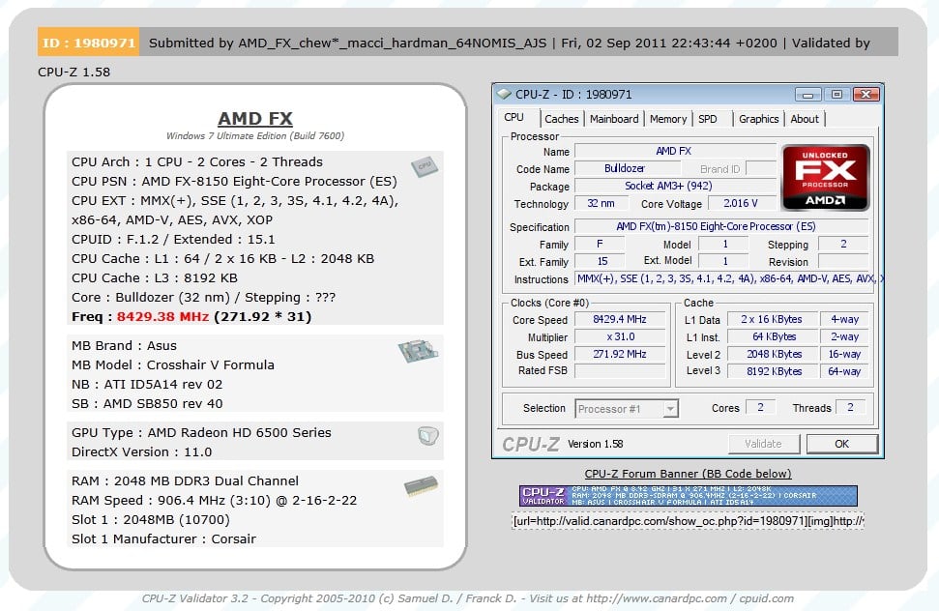Switch to the Caches tab
Image resolution: width=939 pixels, height=611 pixels.
pos(561,119)
